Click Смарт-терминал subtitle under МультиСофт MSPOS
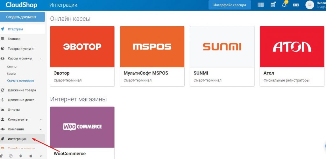The width and height of the screenshot is (326, 159). click(x=138, y=80)
